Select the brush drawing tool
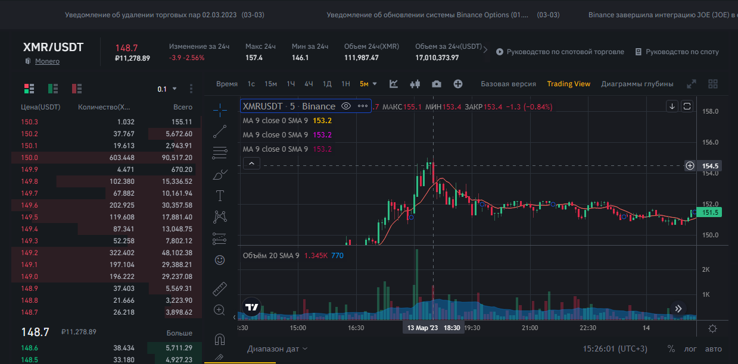The image size is (738, 364). 220,175
